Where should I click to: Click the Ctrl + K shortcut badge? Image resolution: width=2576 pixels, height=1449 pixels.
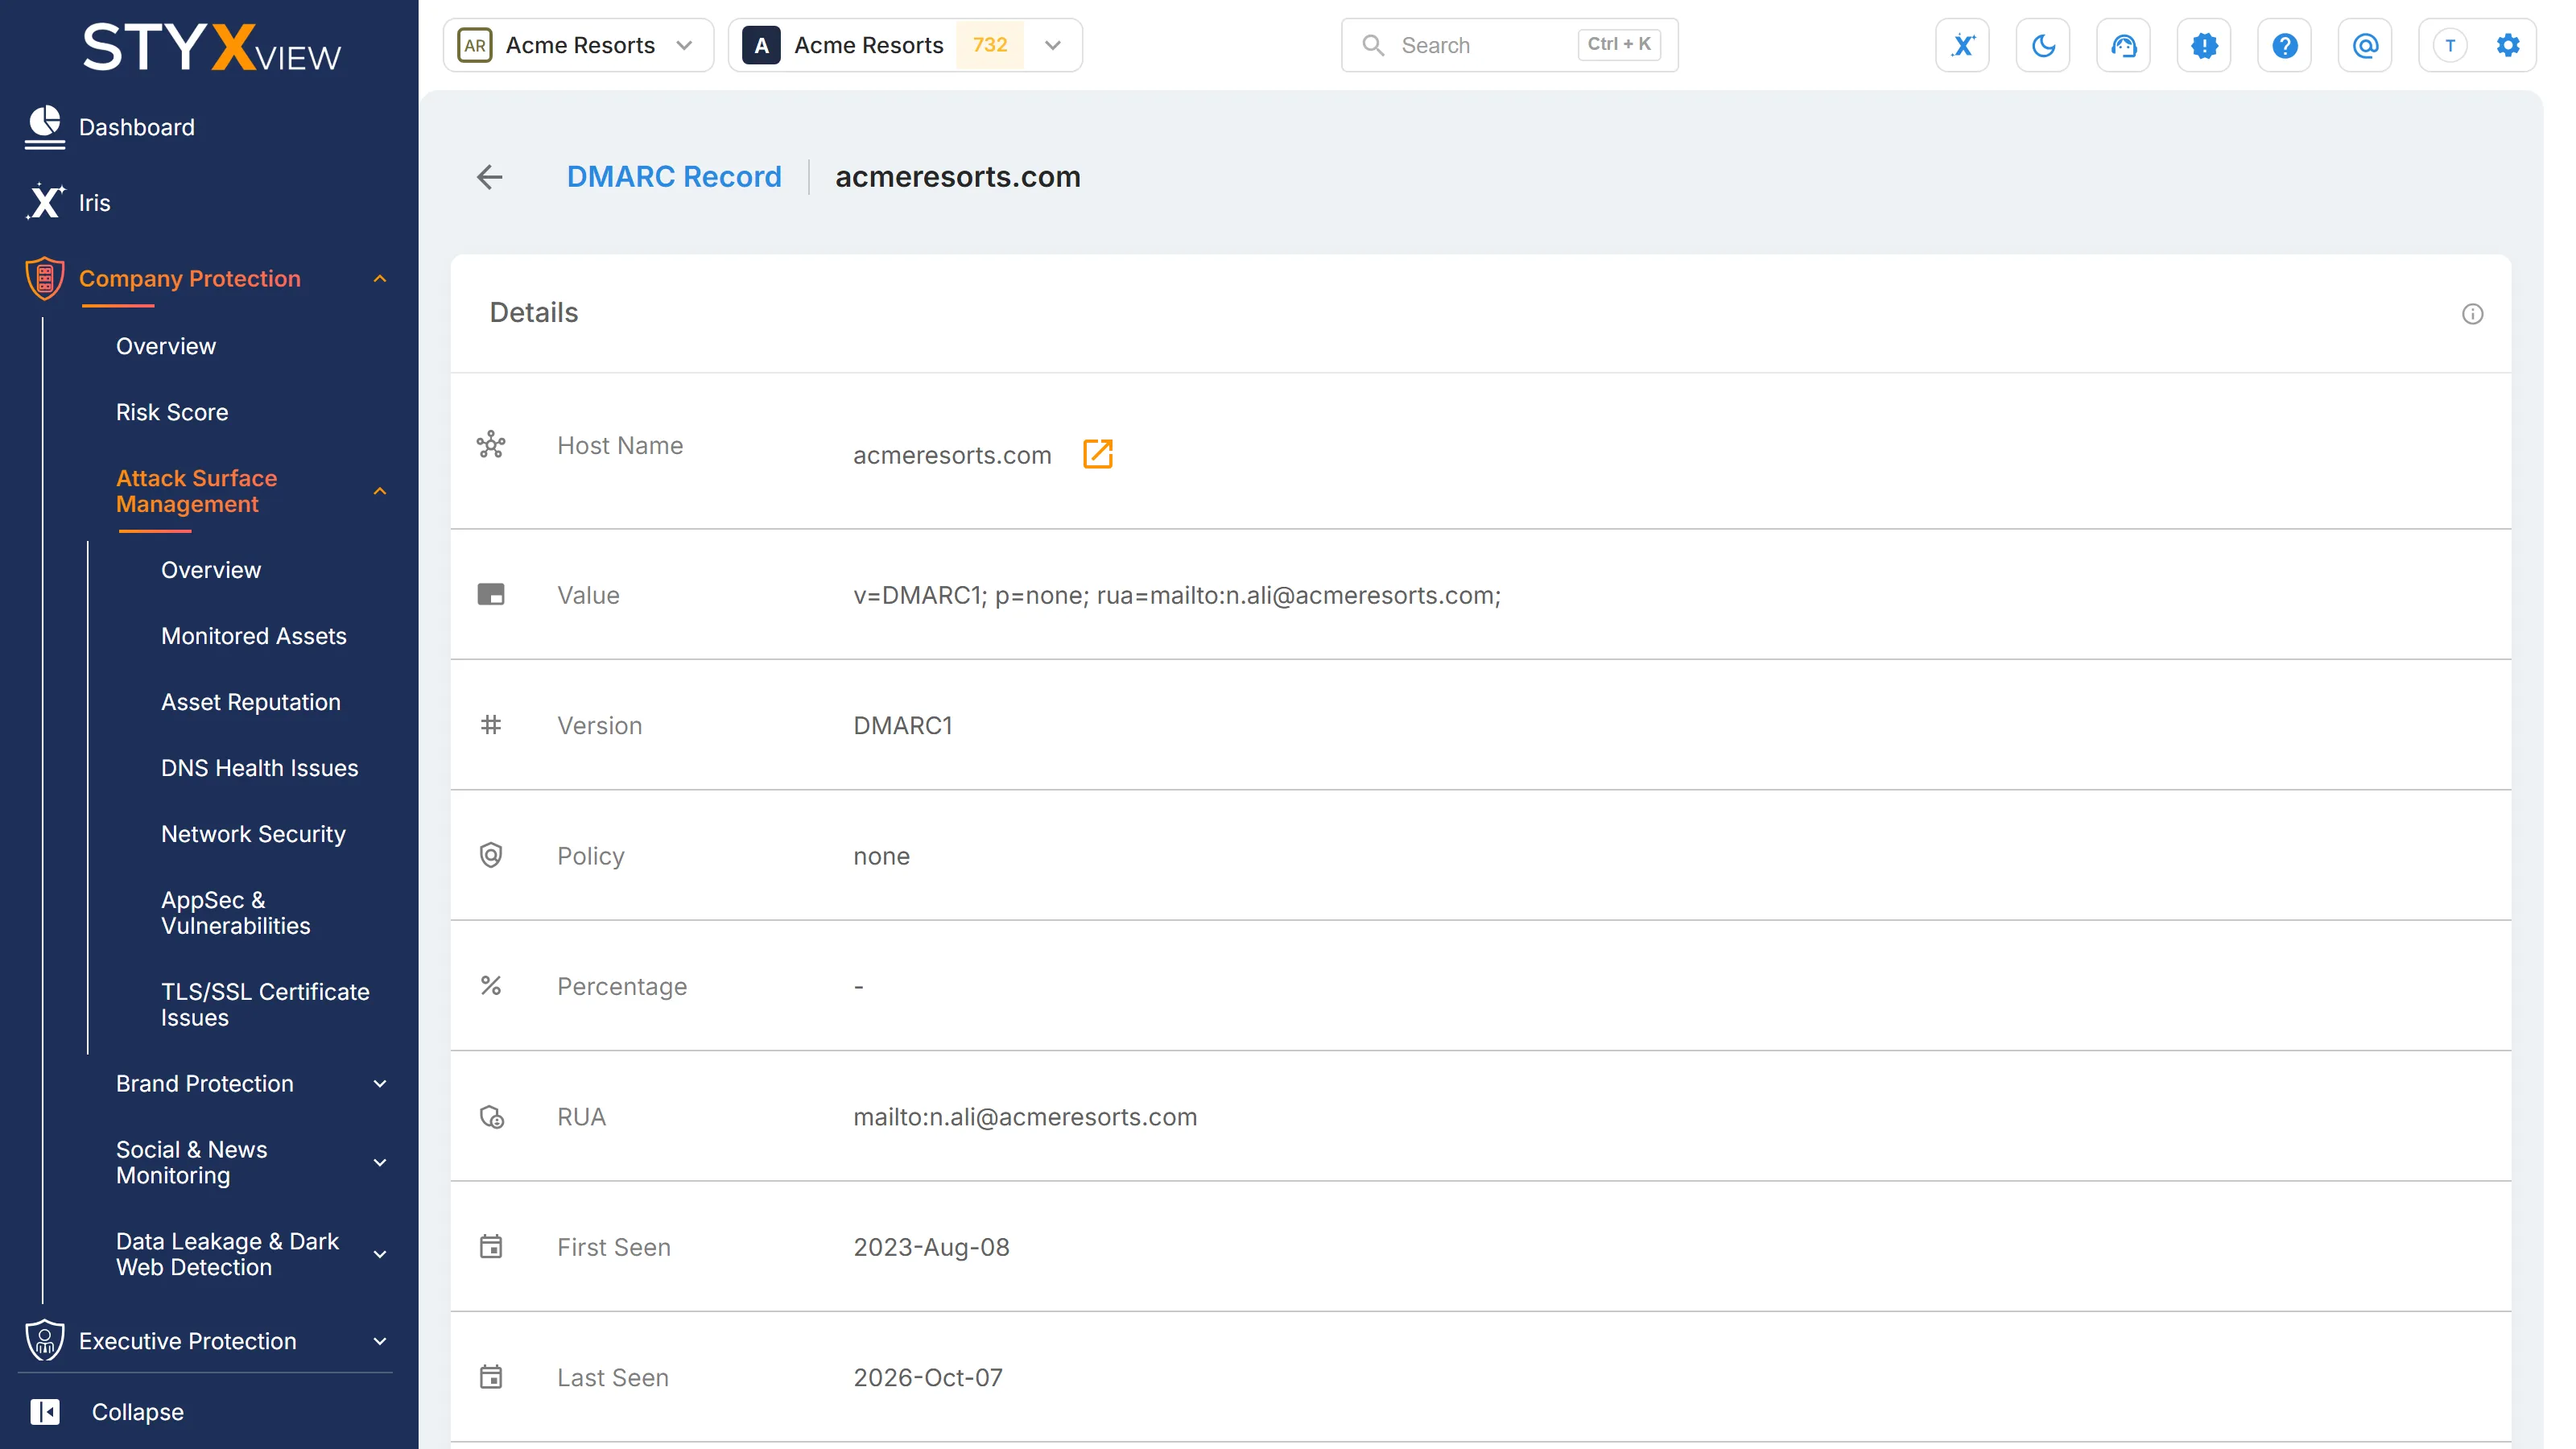click(x=1619, y=44)
